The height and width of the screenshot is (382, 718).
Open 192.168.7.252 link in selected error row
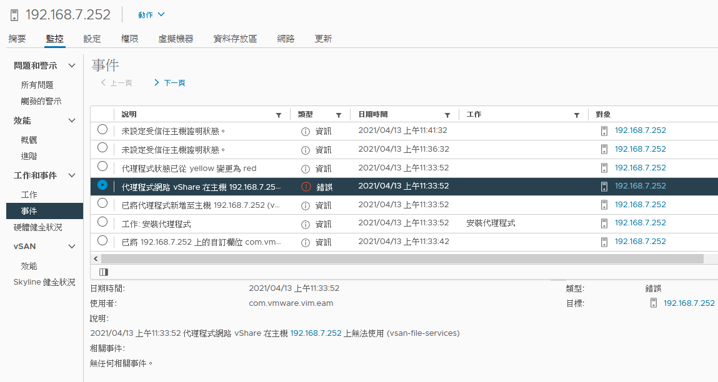click(640, 186)
